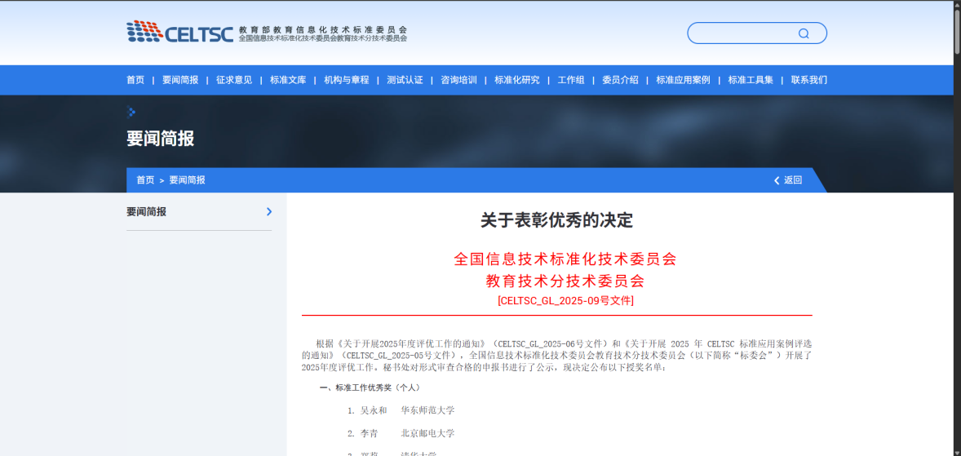Image resolution: width=961 pixels, height=456 pixels.
Task: Open 标准工具集 from the navigation bar
Action: (751, 80)
